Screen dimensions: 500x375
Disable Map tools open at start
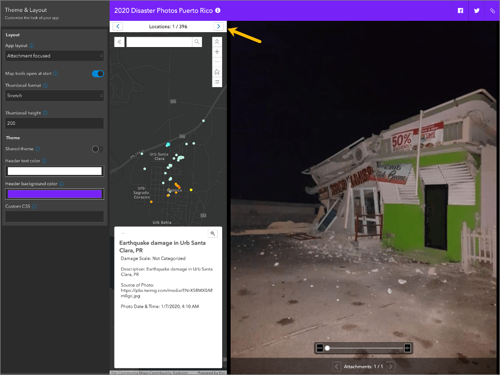98,73
